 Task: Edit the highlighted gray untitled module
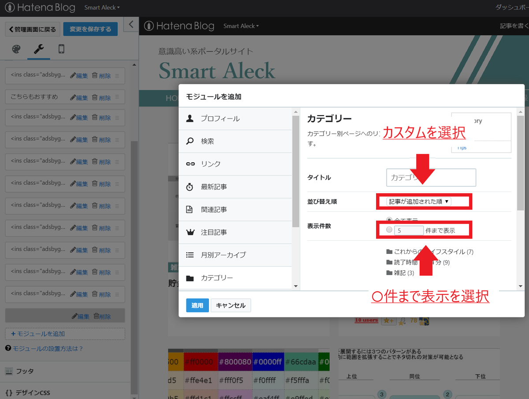pyautogui.click(x=81, y=316)
